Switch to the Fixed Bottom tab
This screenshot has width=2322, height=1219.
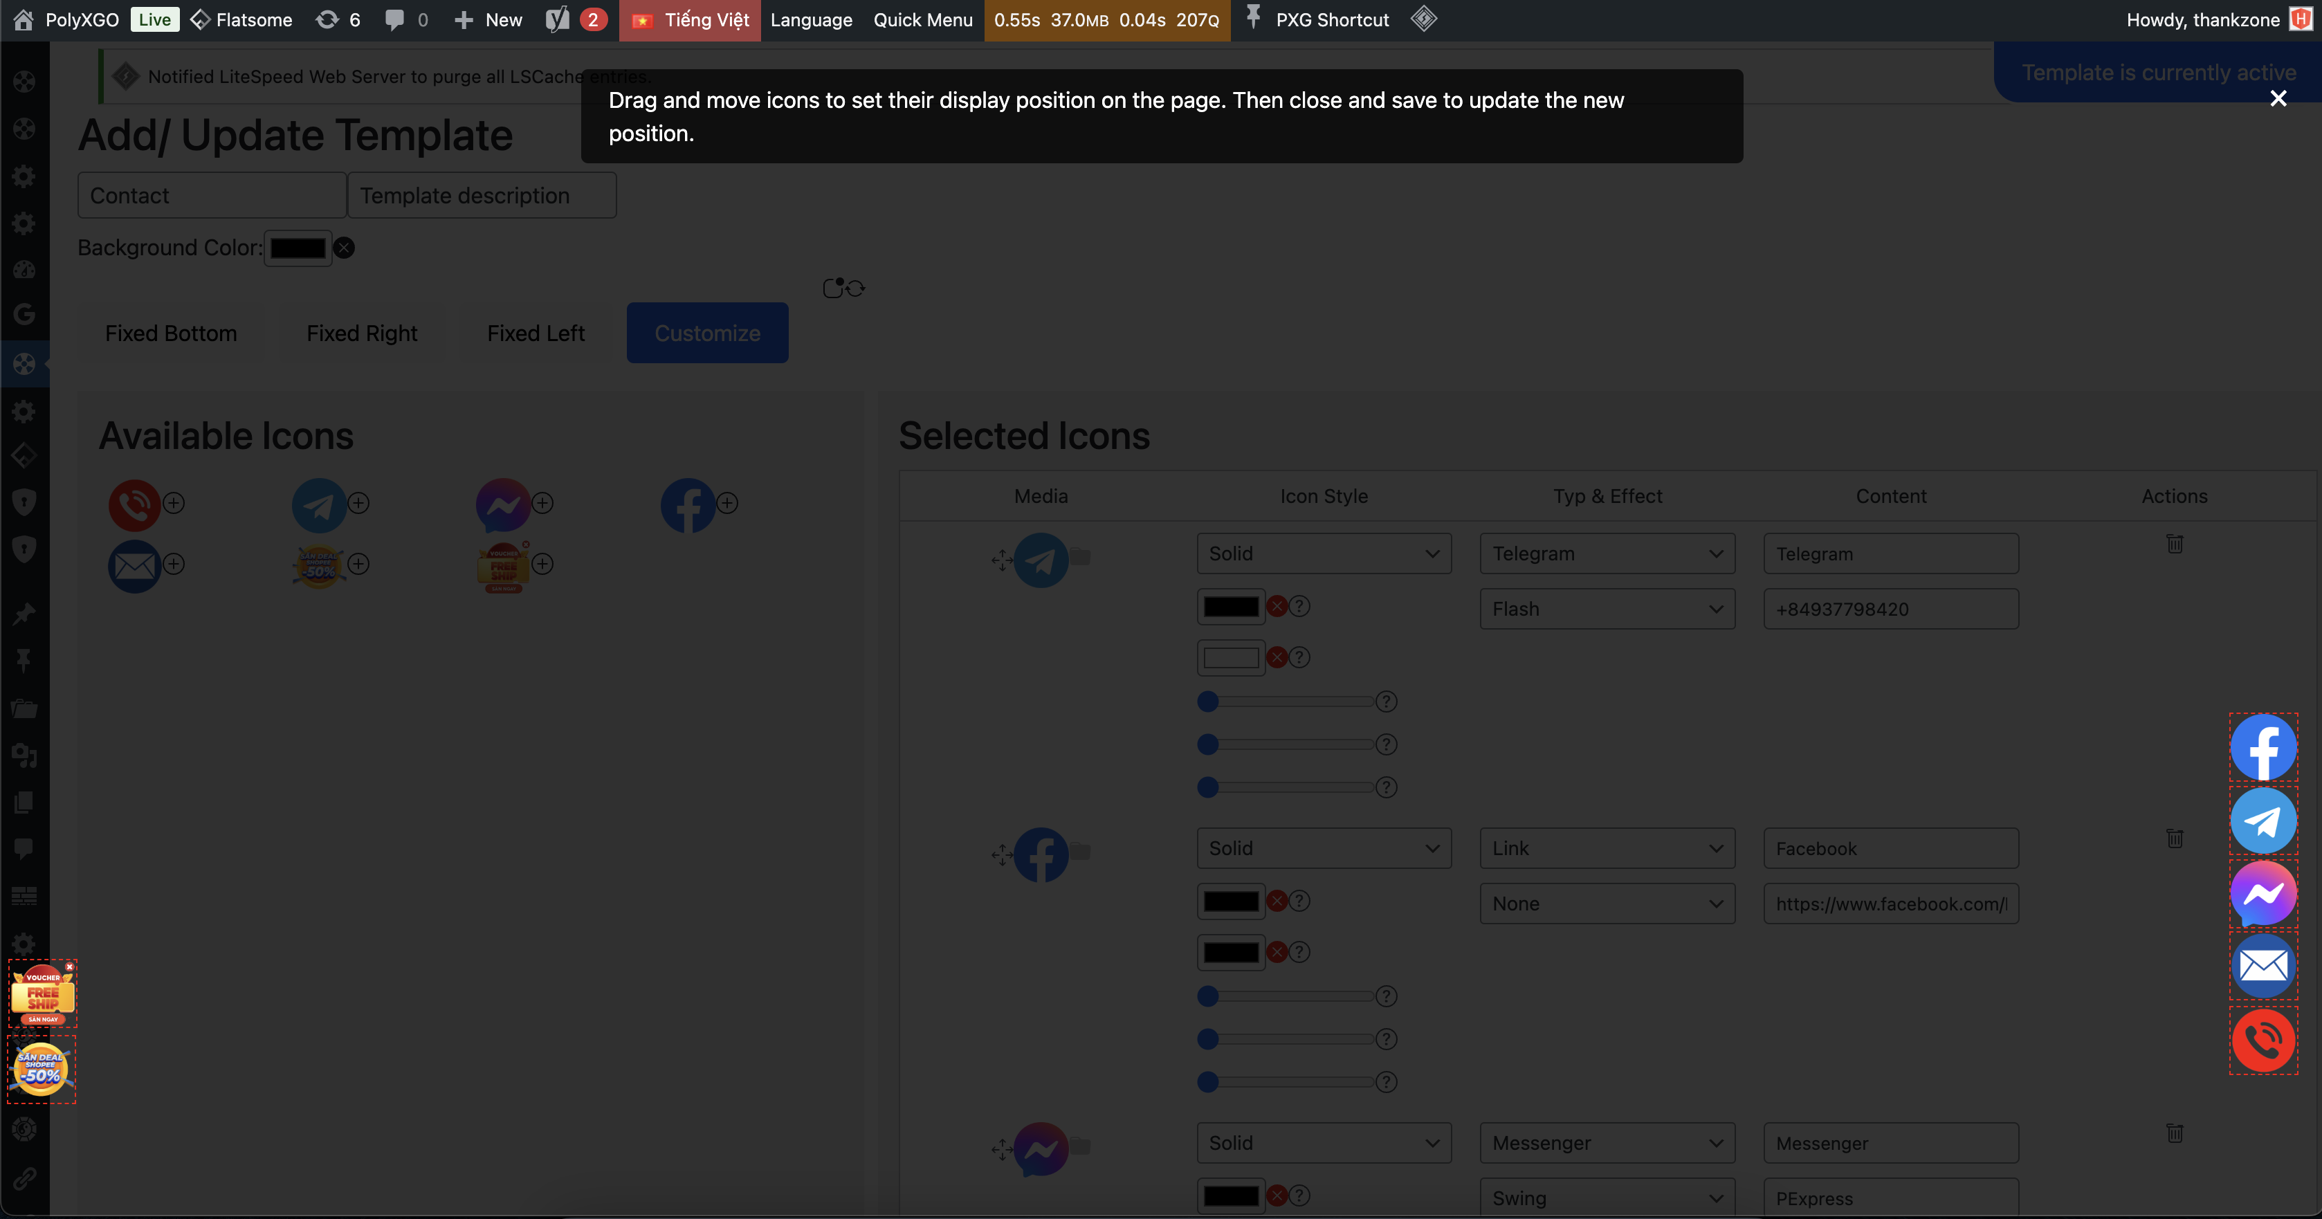172,333
